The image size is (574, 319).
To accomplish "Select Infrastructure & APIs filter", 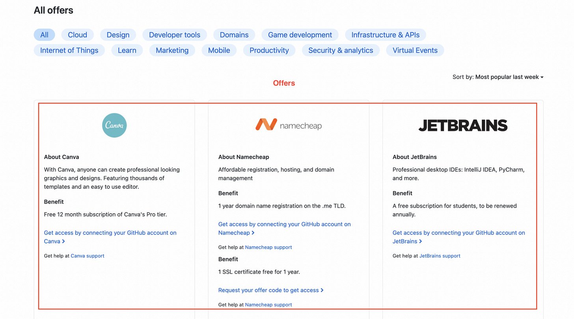I will point(386,35).
